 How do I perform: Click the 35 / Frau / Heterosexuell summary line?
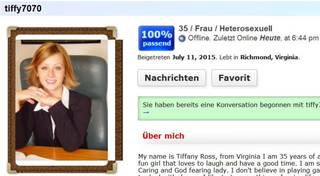pos(226,28)
